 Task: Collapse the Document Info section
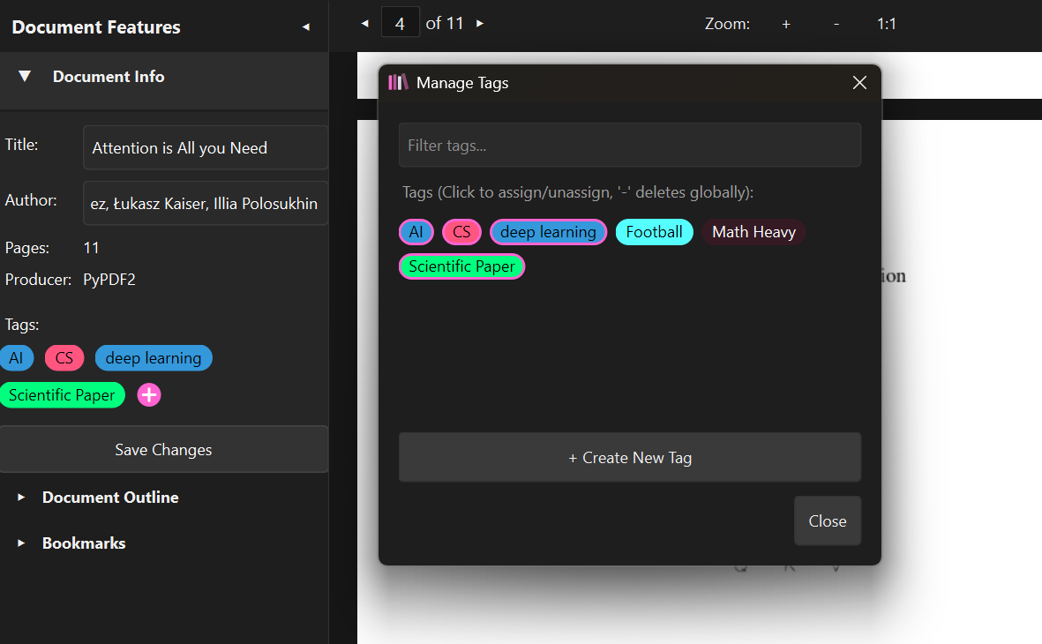(x=25, y=77)
